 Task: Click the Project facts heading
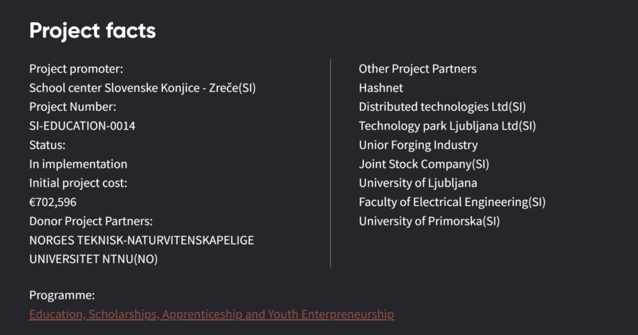92,30
